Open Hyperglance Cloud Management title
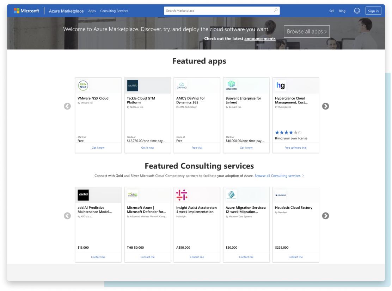The width and height of the screenshot is (392, 291). [291, 100]
